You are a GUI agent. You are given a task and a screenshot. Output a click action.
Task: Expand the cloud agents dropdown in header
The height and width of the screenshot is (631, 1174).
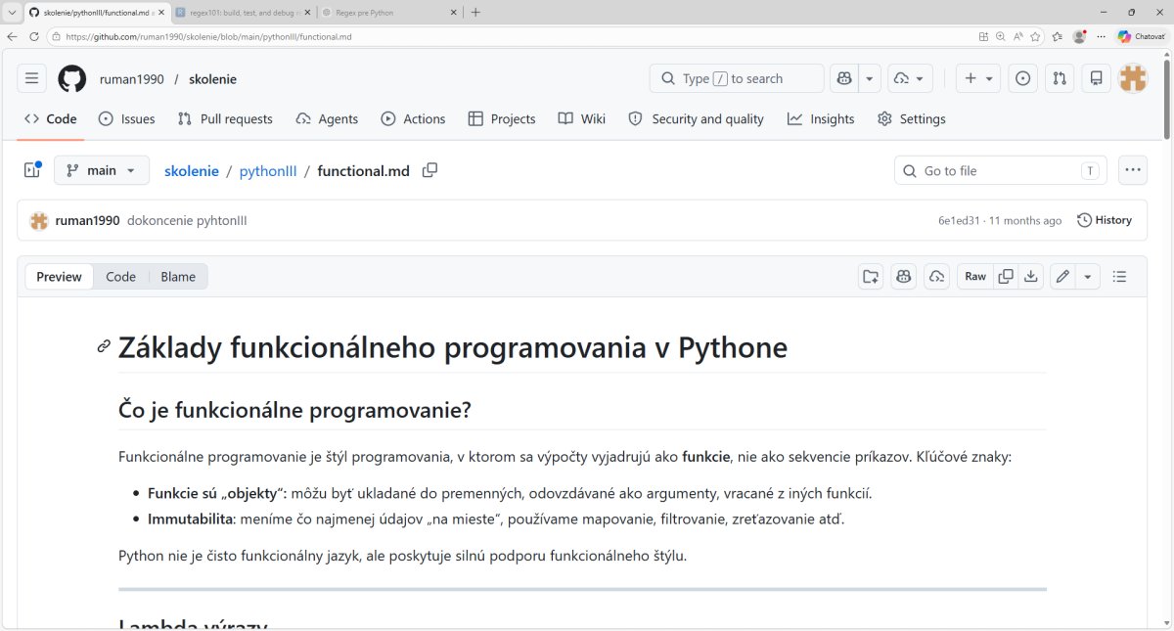click(x=910, y=78)
